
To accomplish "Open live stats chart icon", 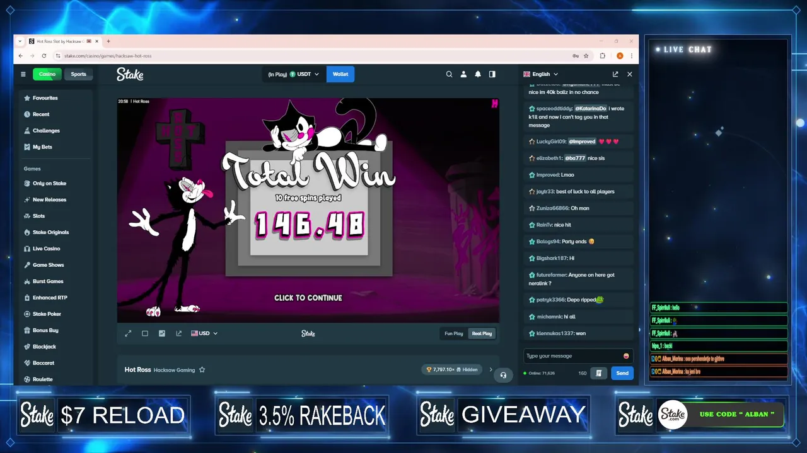I will [x=162, y=333].
